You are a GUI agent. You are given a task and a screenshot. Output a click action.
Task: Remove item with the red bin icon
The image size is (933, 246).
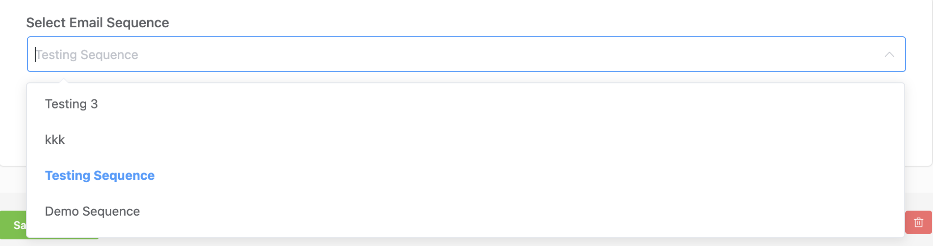point(918,222)
